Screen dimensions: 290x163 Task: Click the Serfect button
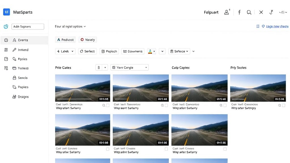click(x=87, y=52)
